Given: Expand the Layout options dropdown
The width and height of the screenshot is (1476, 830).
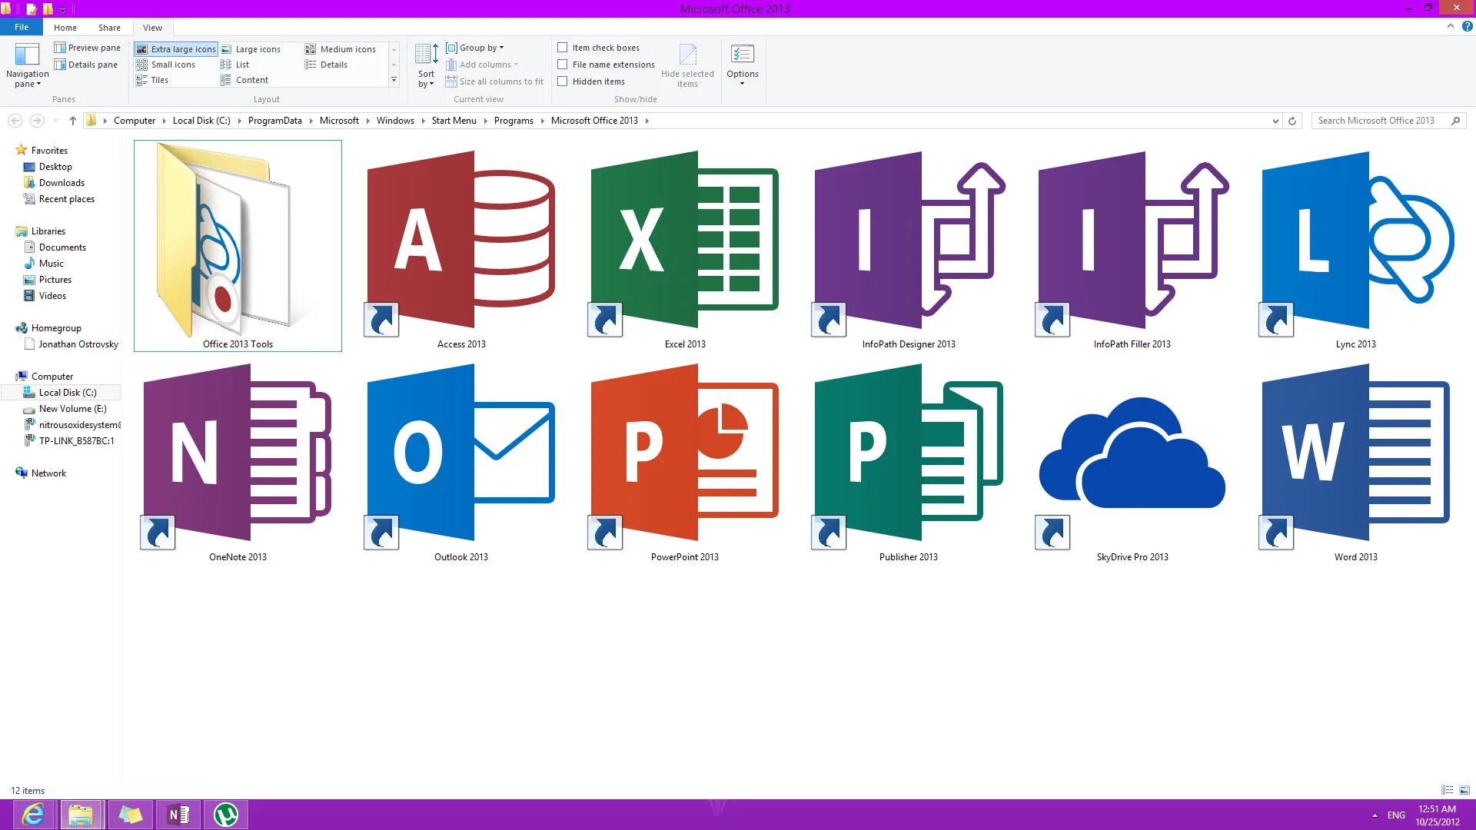Looking at the screenshot, I should point(395,80).
